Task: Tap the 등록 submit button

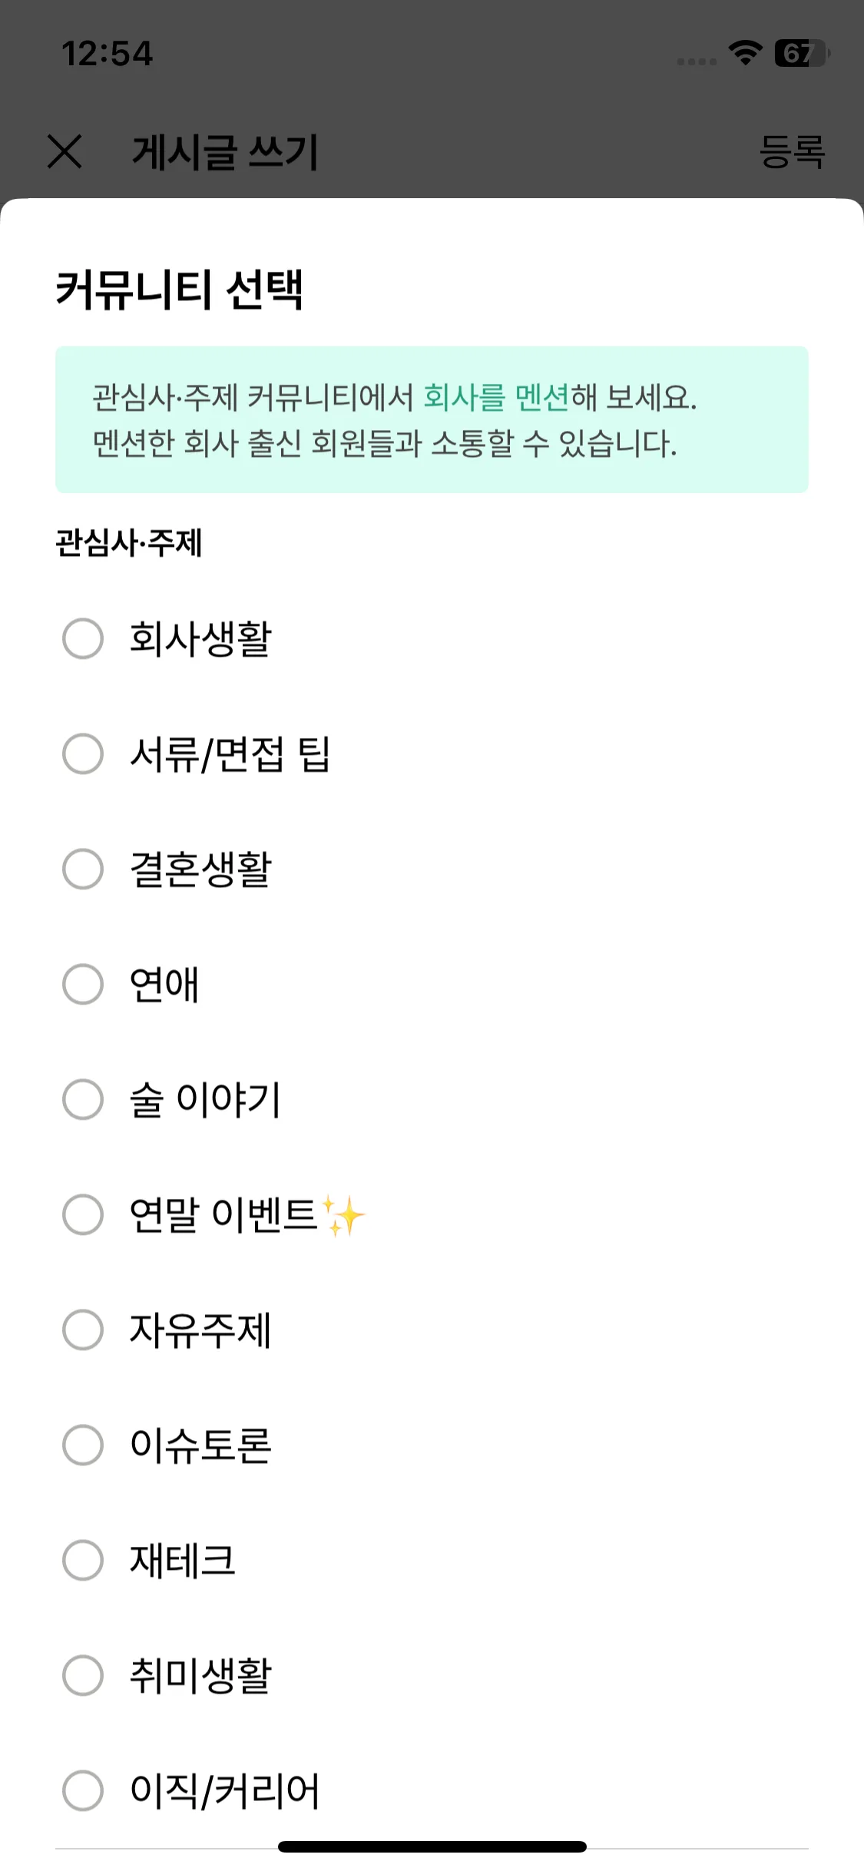Action: pyautogui.click(x=792, y=151)
